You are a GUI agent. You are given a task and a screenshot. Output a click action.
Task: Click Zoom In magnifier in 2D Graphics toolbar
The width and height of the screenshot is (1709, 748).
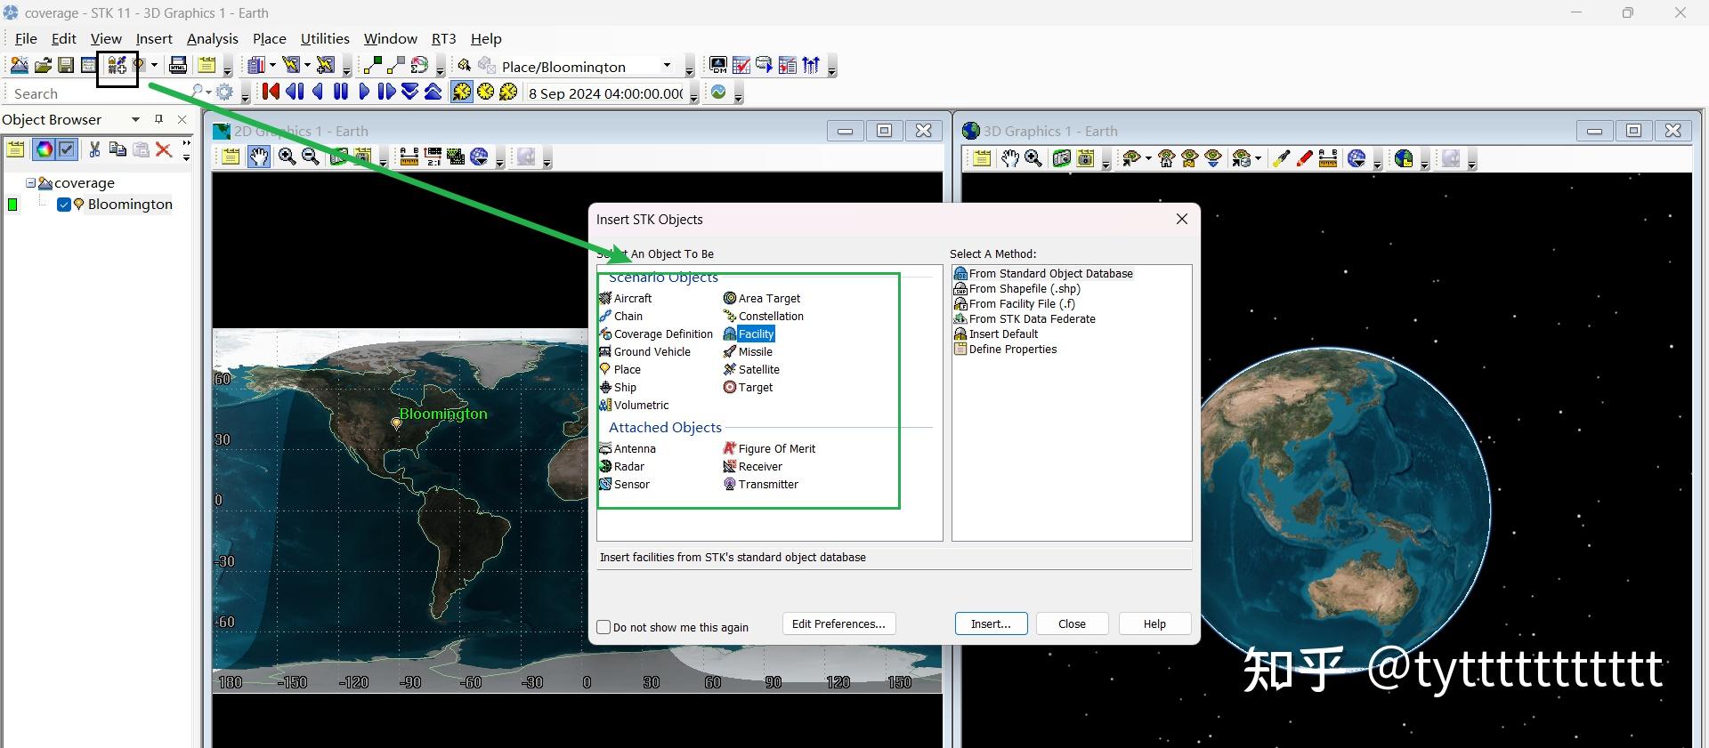click(287, 157)
